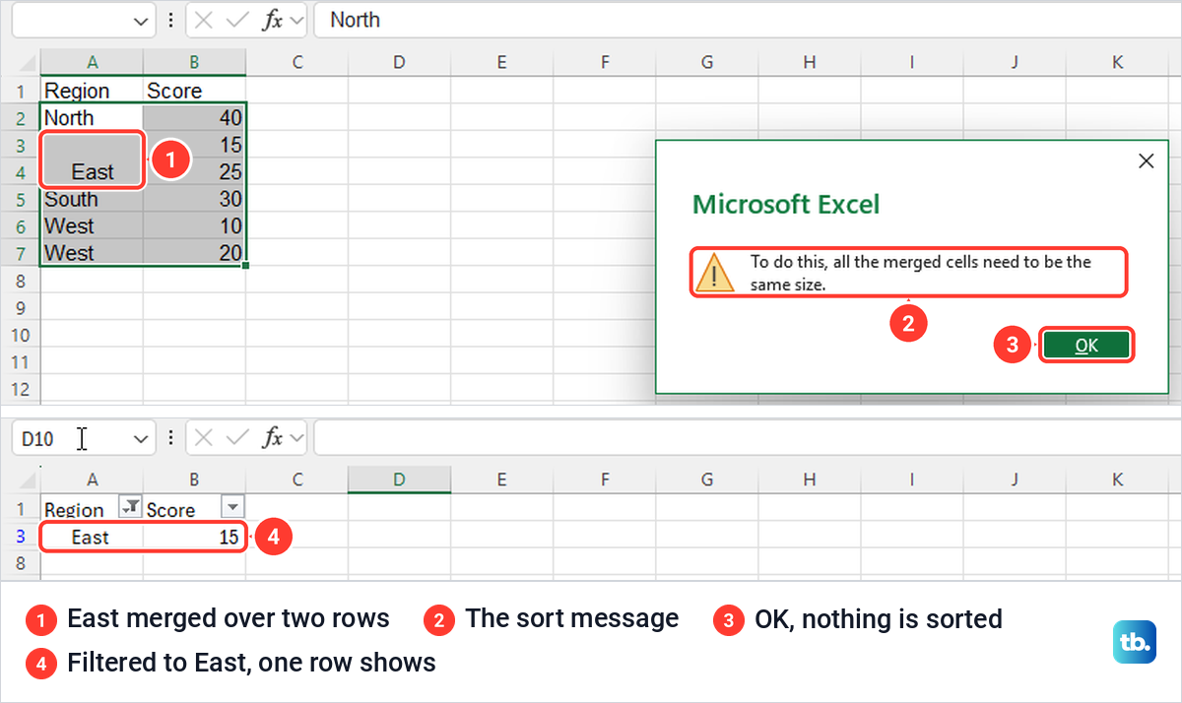The height and width of the screenshot is (703, 1182).
Task: Select column K header in upper sheet
Action: click(x=1117, y=62)
